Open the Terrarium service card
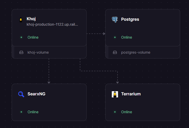 click(x=142, y=102)
